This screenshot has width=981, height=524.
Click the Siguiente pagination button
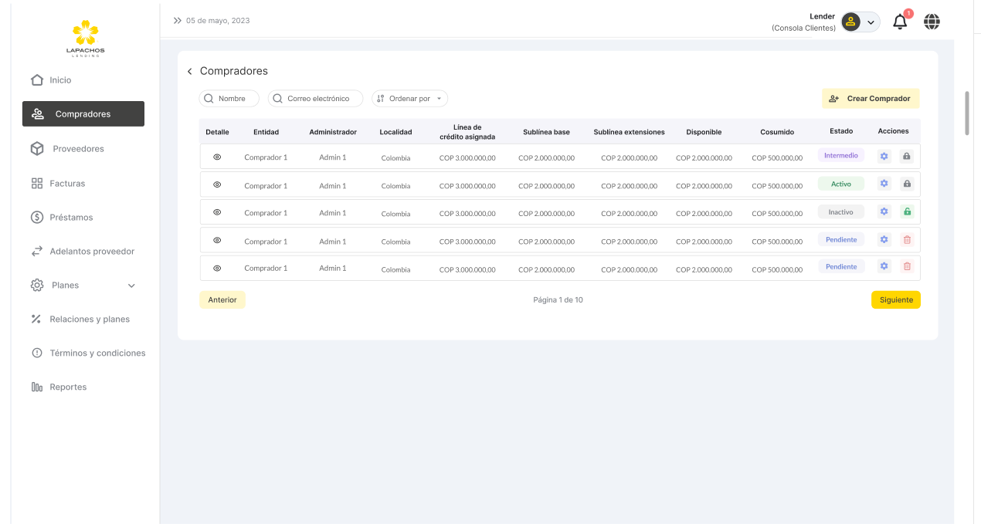click(895, 300)
